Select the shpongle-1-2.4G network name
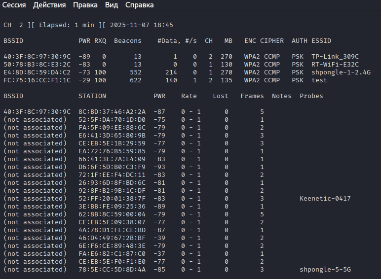381x279 pixels. (x=341, y=72)
